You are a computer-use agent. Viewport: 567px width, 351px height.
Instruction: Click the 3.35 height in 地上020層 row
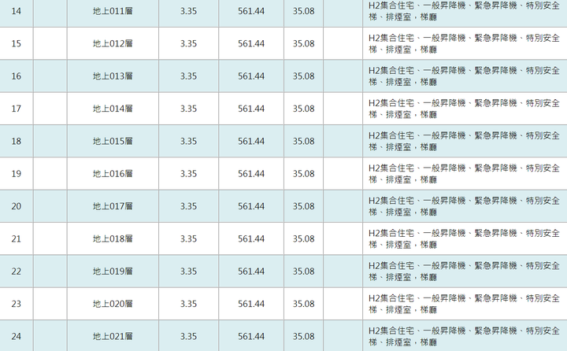188,304
